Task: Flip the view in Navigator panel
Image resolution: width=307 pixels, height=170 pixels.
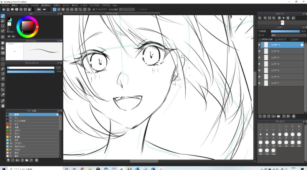Action: (x=293, y=18)
